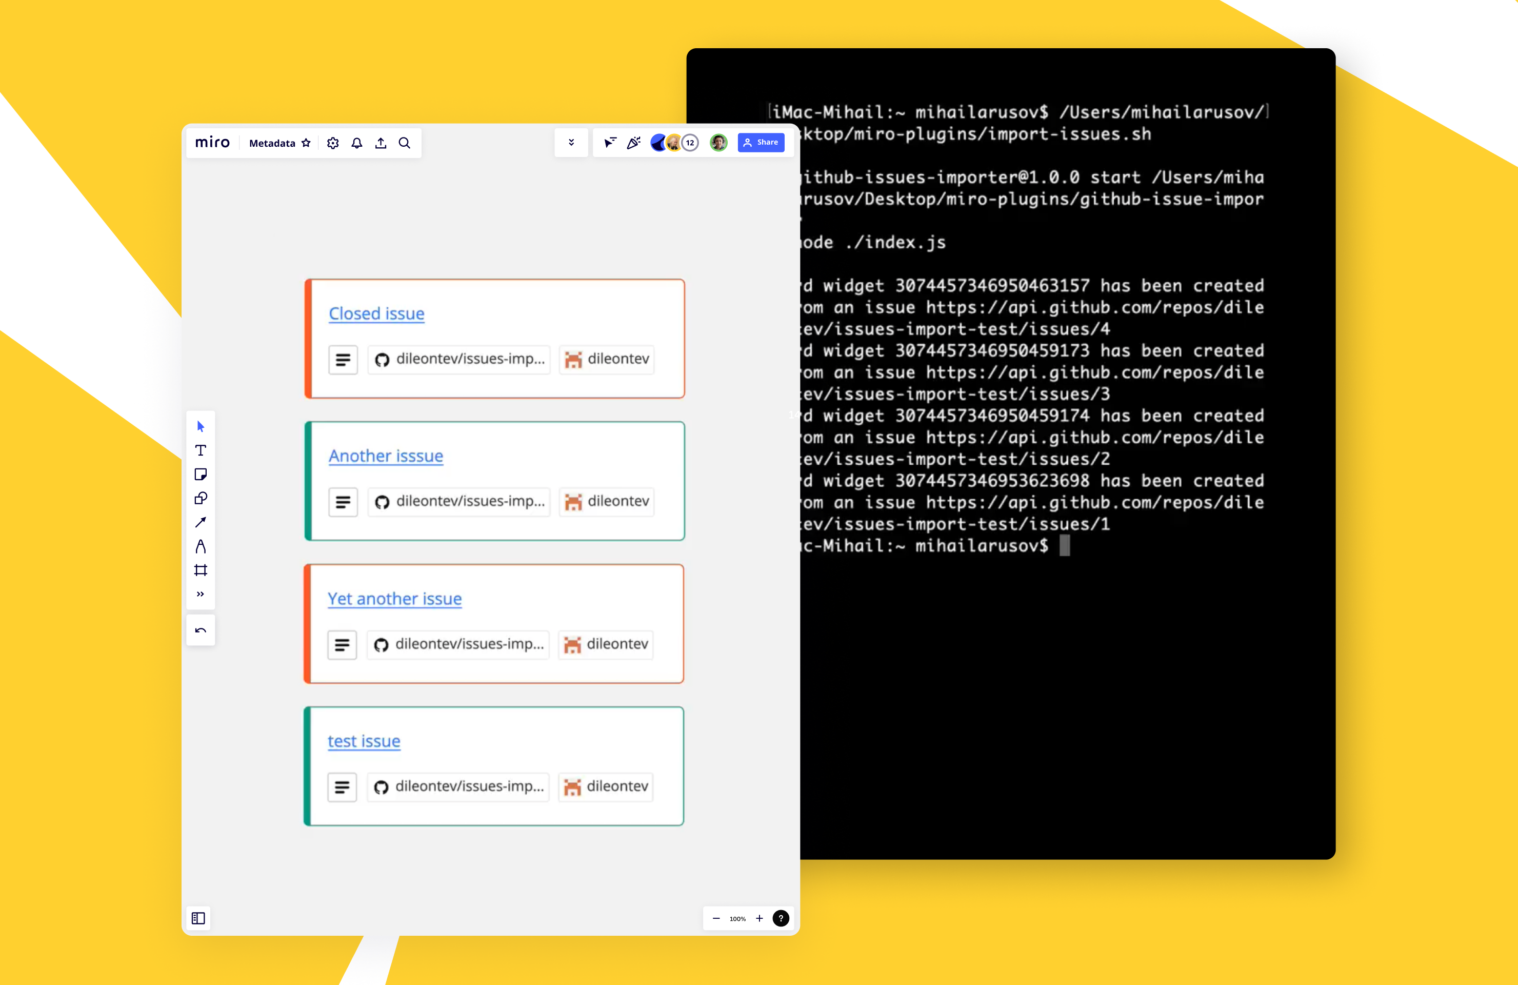Select the Text tool in left toolbar
This screenshot has width=1518, height=985.
click(201, 450)
